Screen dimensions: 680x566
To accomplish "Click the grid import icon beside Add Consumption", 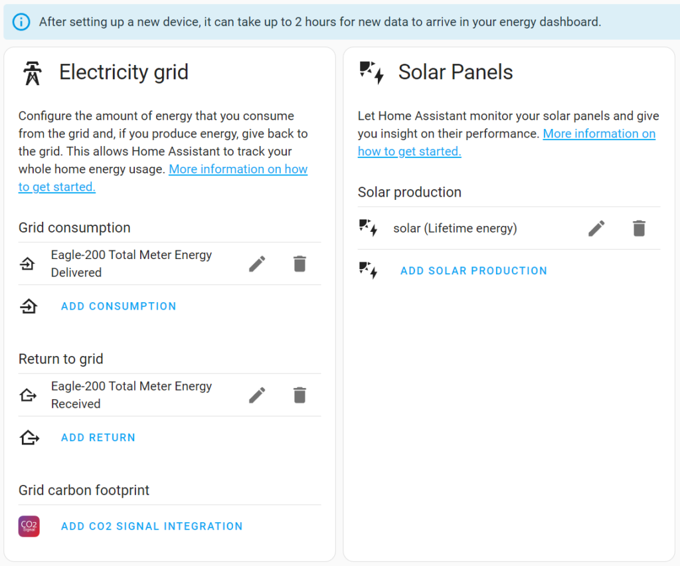I will point(29,306).
